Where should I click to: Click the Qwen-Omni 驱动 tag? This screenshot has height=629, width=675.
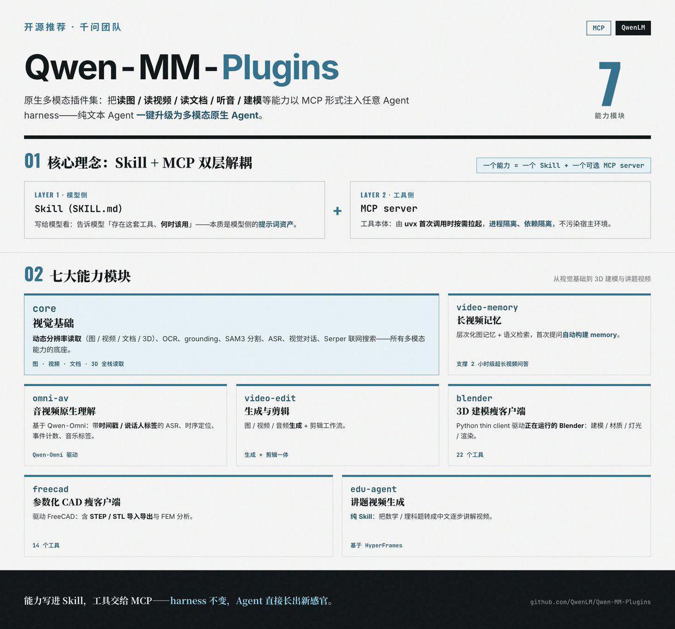(x=55, y=455)
